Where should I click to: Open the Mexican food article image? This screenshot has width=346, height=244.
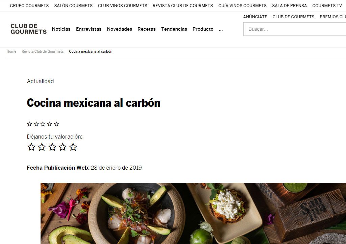193,213
